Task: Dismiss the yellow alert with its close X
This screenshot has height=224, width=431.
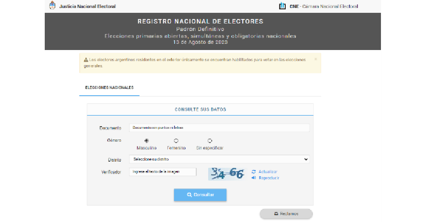Action: pos(315,59)
